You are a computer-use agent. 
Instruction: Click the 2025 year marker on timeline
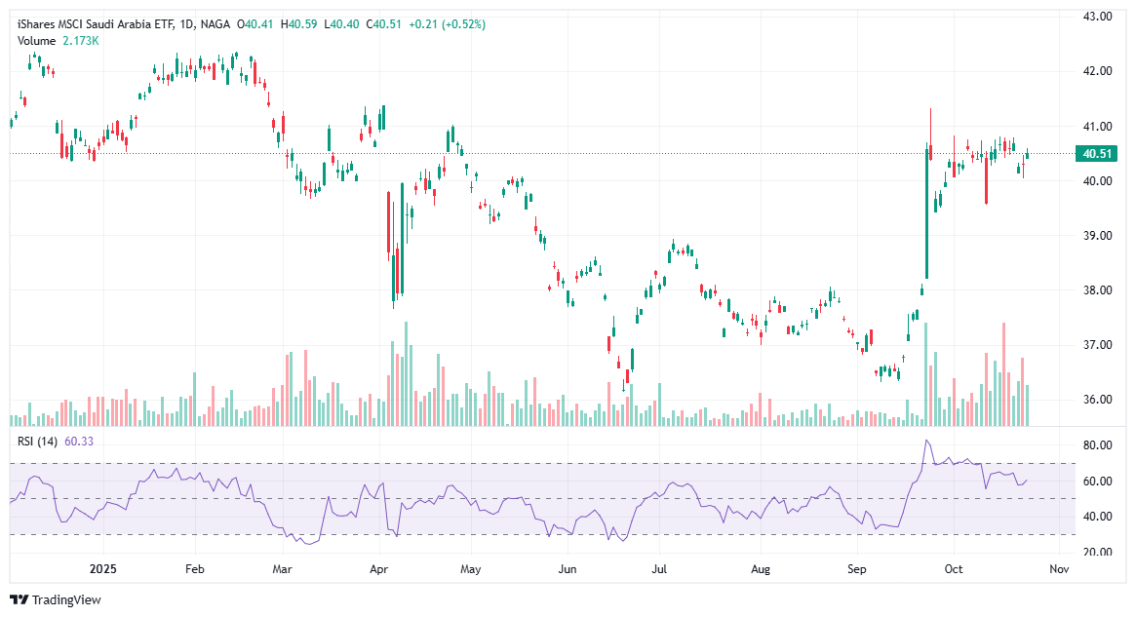tap(101, 568)
